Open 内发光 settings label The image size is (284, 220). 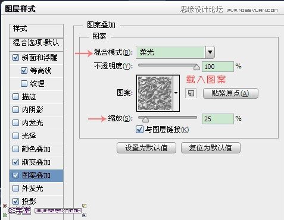point(33,123)
